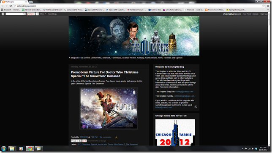The width and height of the screenshot is (272, 153).
Task: Click the Chrome taskbar icon
Action: [x=30, y=149]
